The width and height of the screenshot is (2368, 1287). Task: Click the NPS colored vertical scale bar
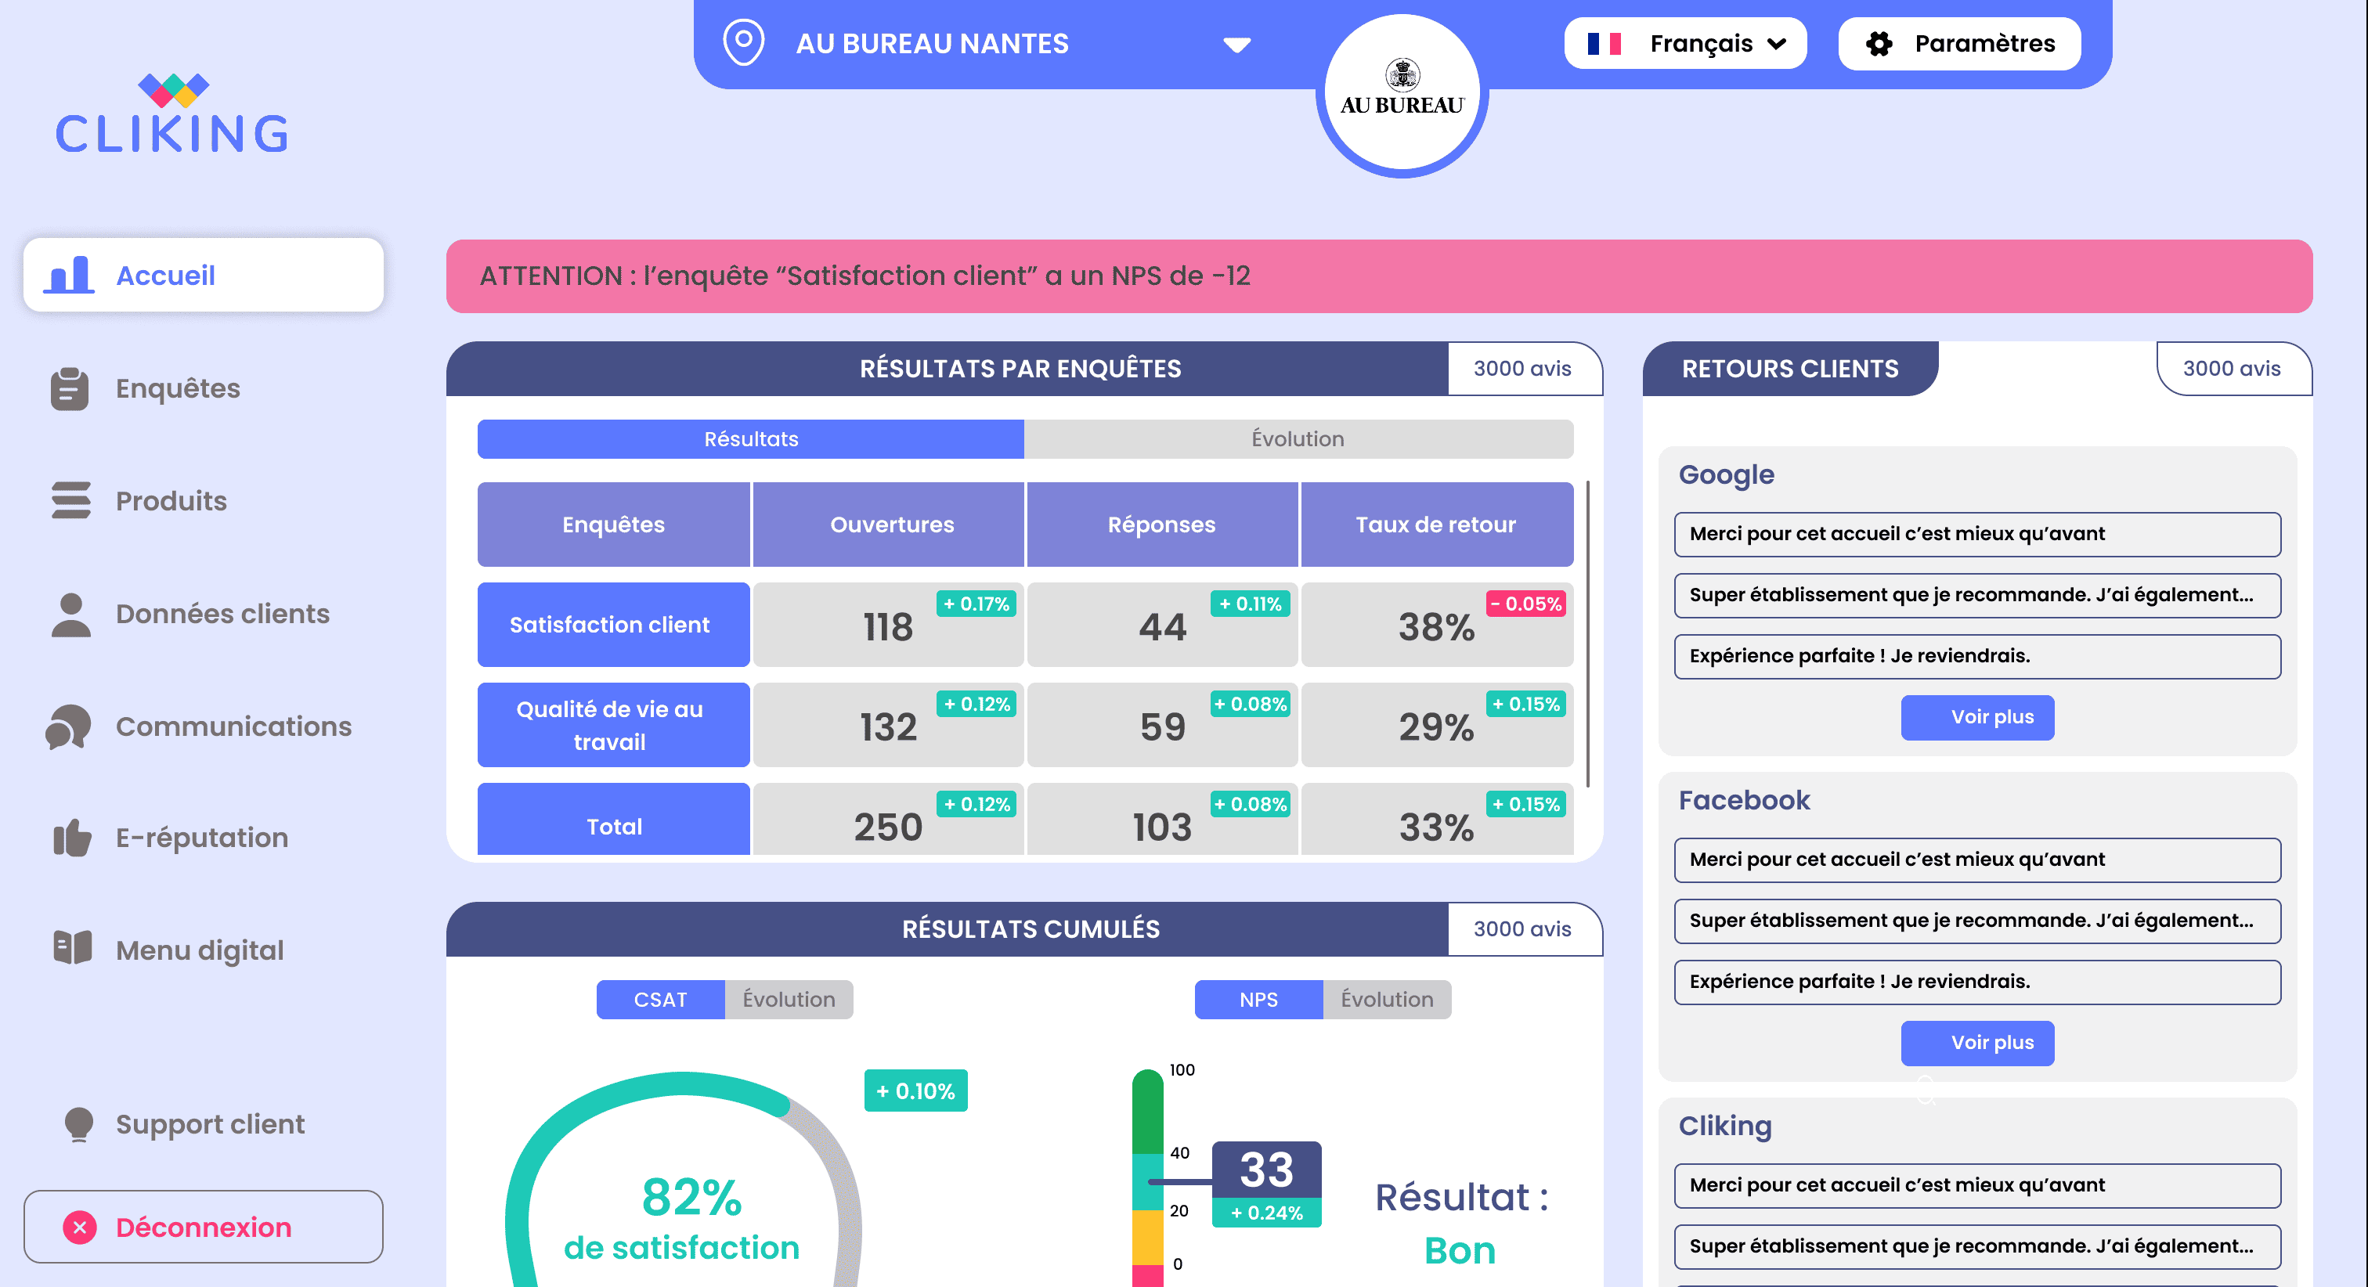pyautogui.click(x=1147, y=1178)
